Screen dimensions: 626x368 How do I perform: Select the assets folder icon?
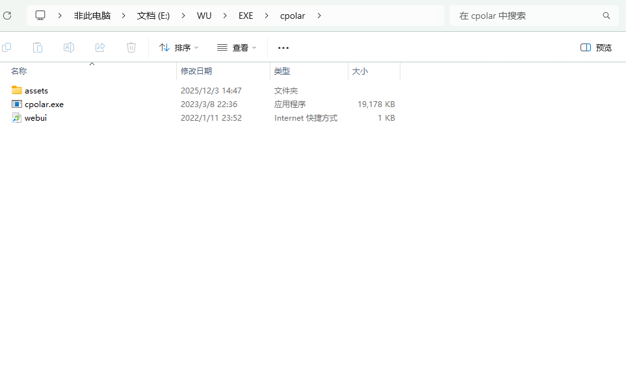pyautogui.click(x=17, y=90)
